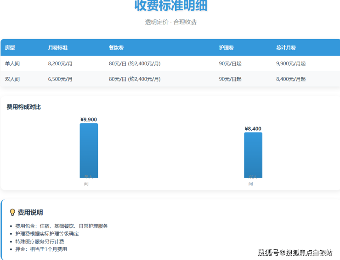Click the 特殊医疗服务另行计费 bullet item
This screenshot has height=260, width=340.
point(40,241)
